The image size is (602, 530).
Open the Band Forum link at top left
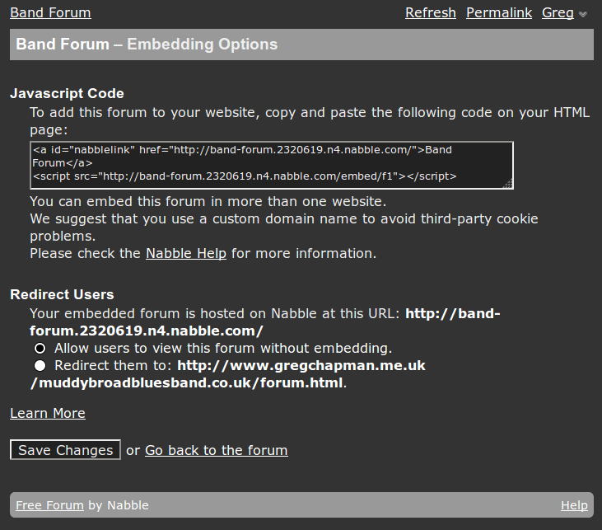coord(50,13)
